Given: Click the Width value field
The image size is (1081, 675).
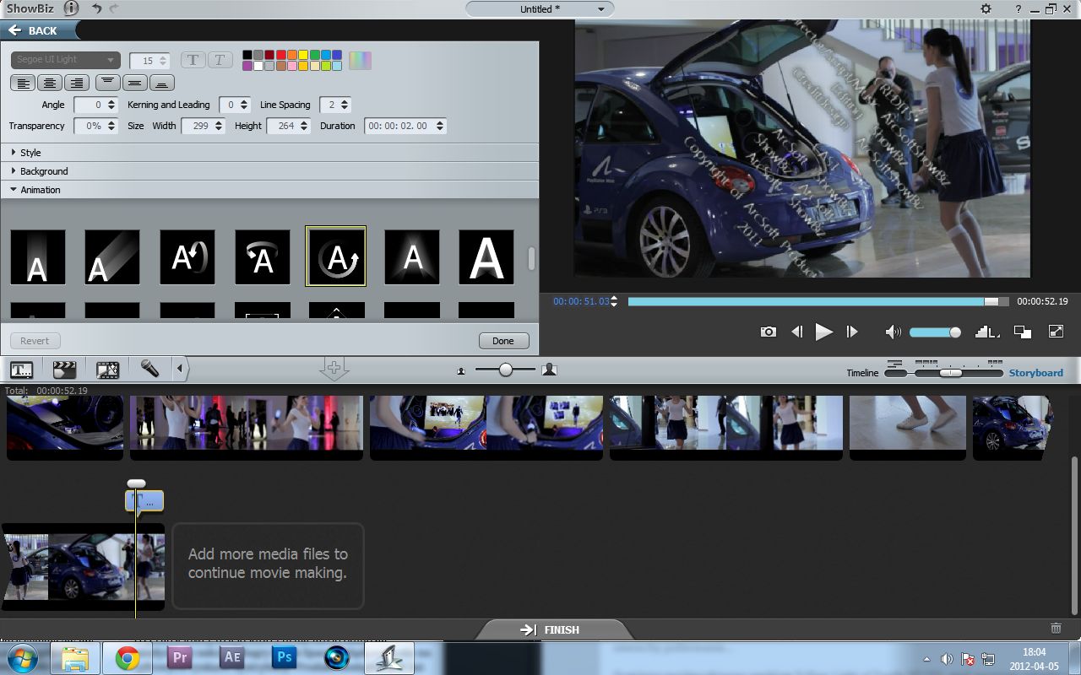Looking at the screenshot, I should click(203, 126).
